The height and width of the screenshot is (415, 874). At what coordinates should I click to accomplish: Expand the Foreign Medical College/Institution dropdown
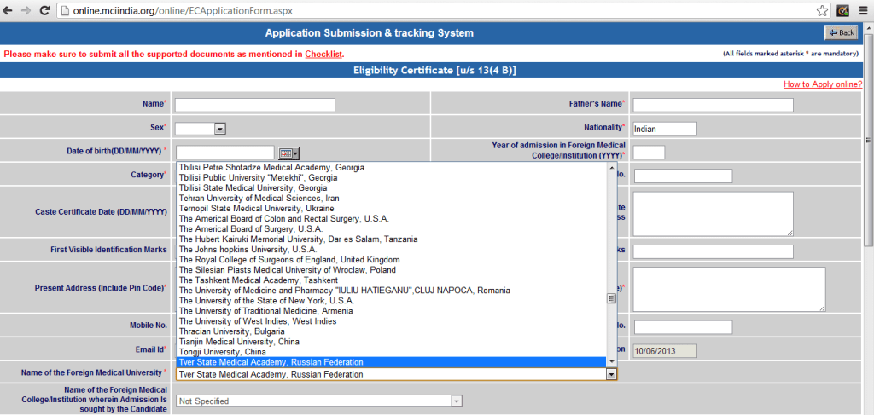coord(457,401)
